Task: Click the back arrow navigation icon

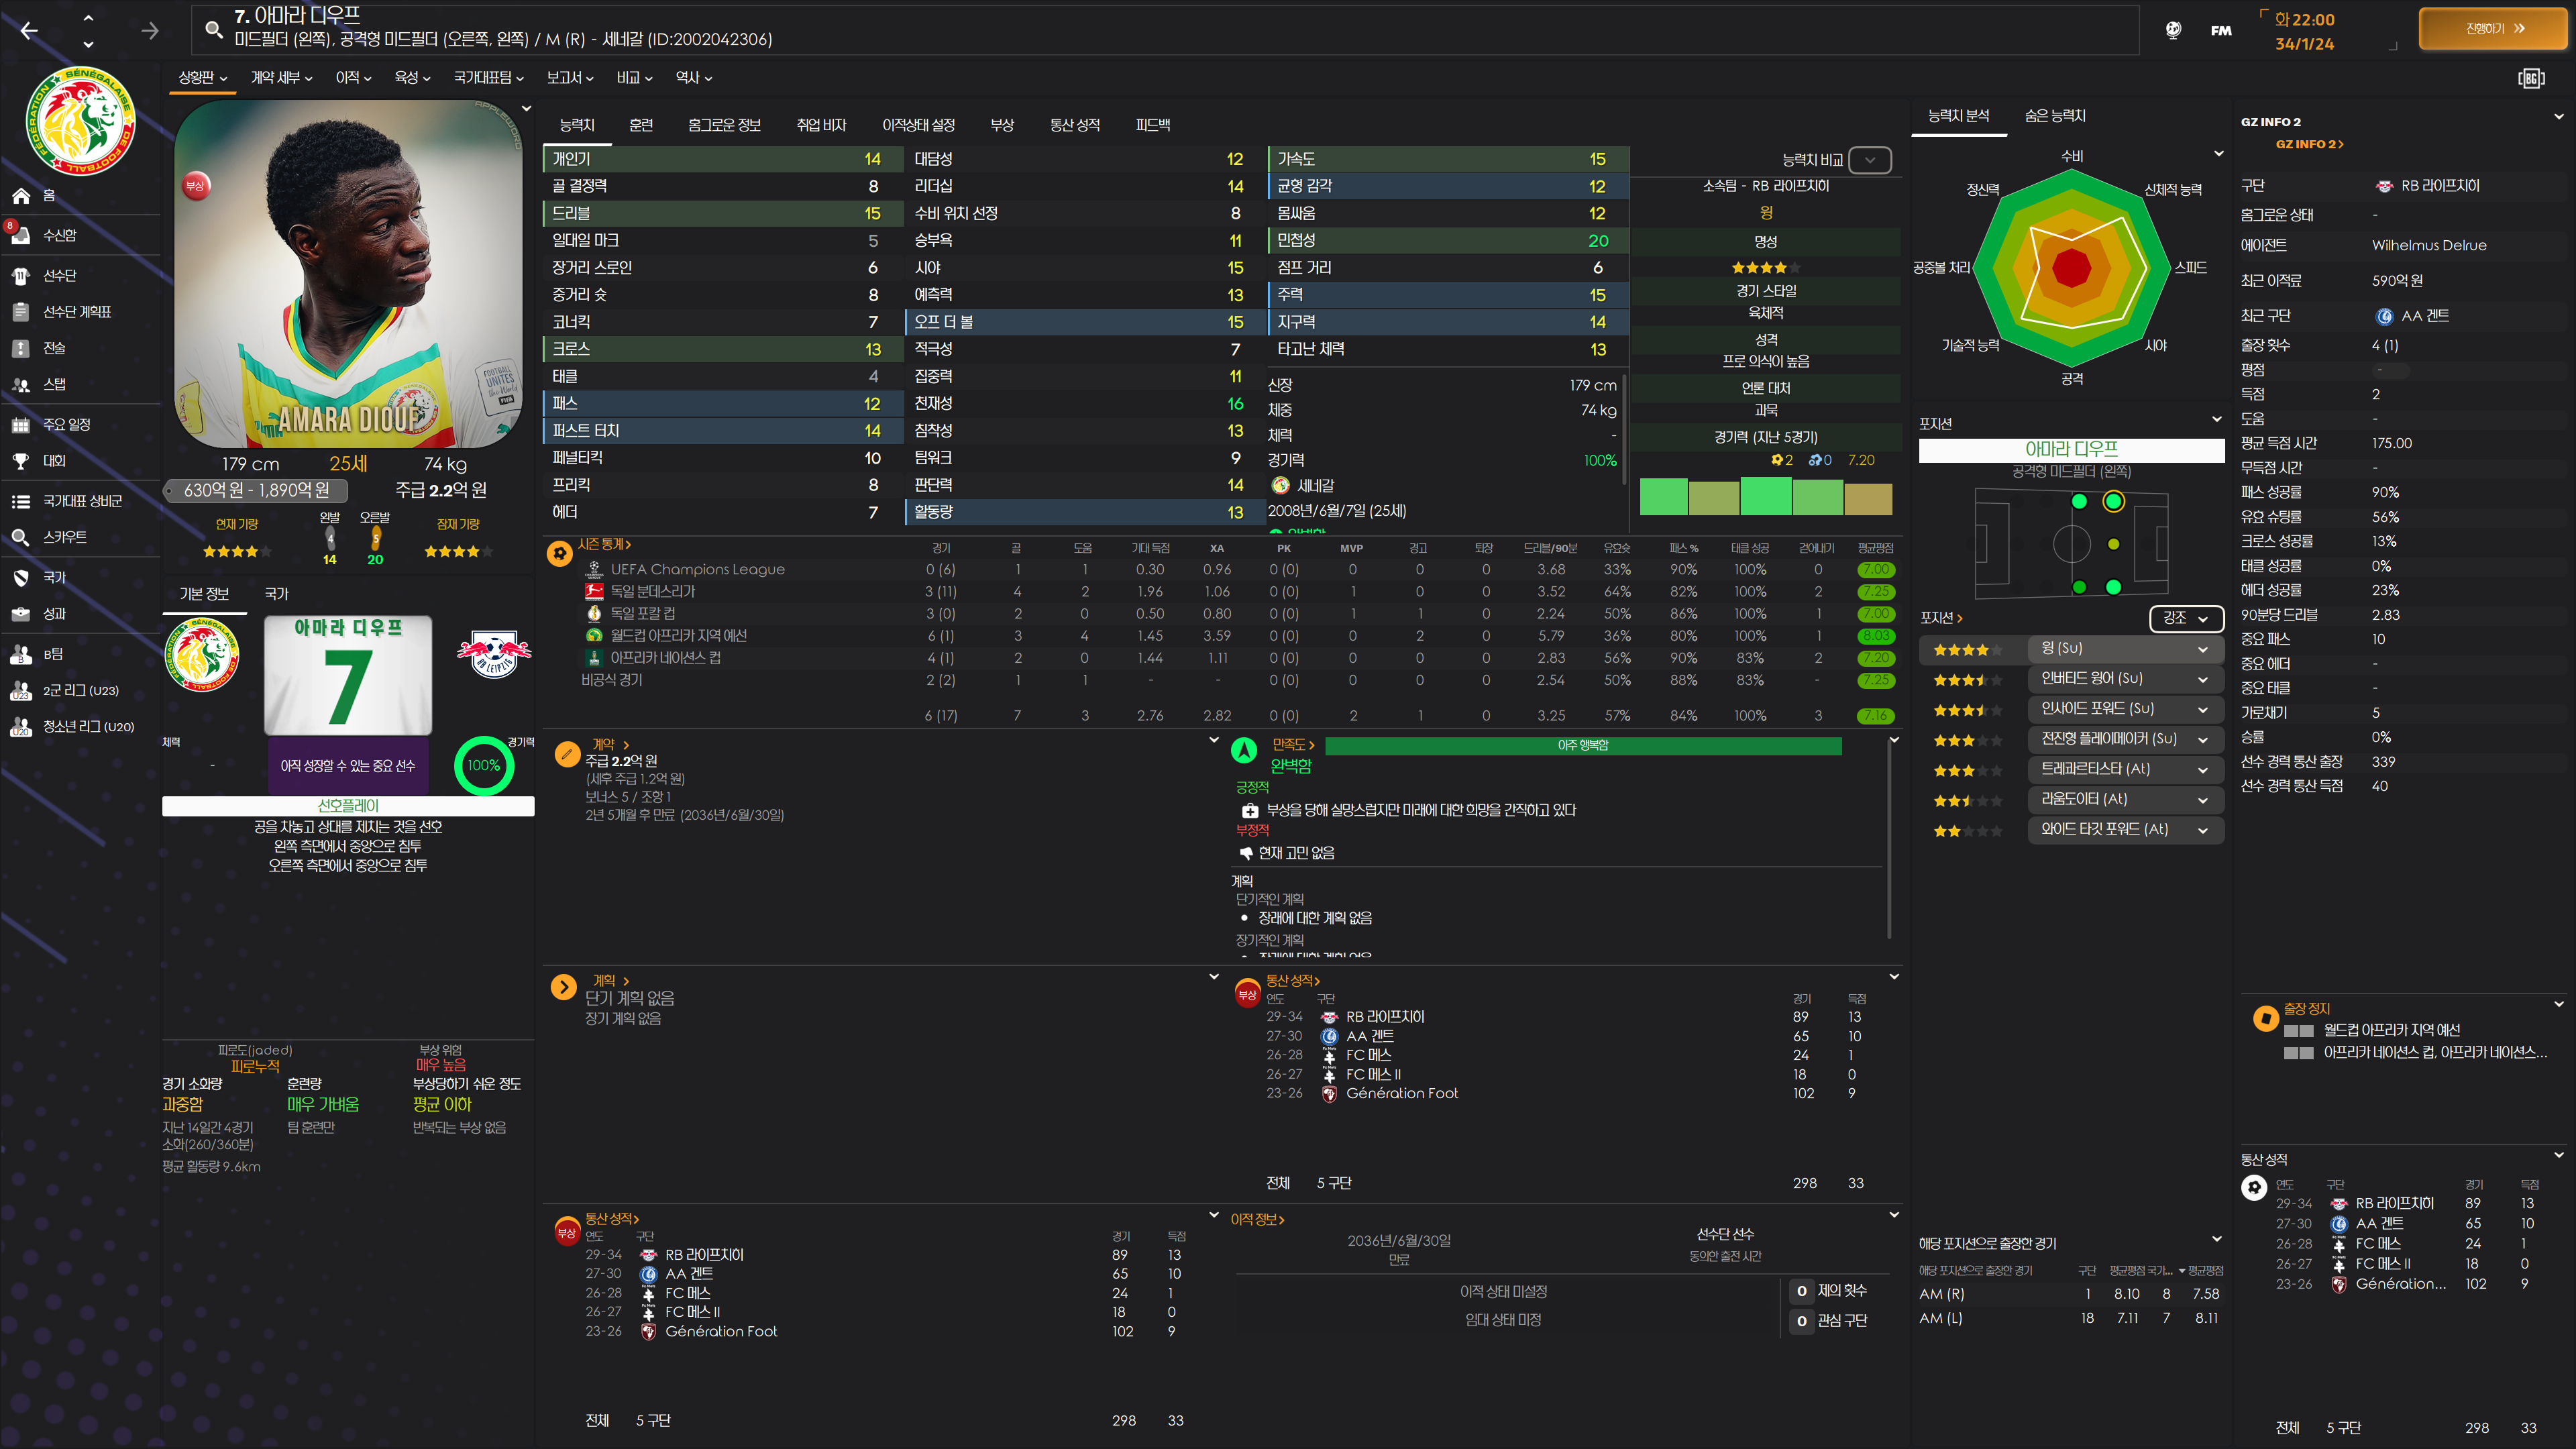Action: pyautogui.click(x=29, y=31)
